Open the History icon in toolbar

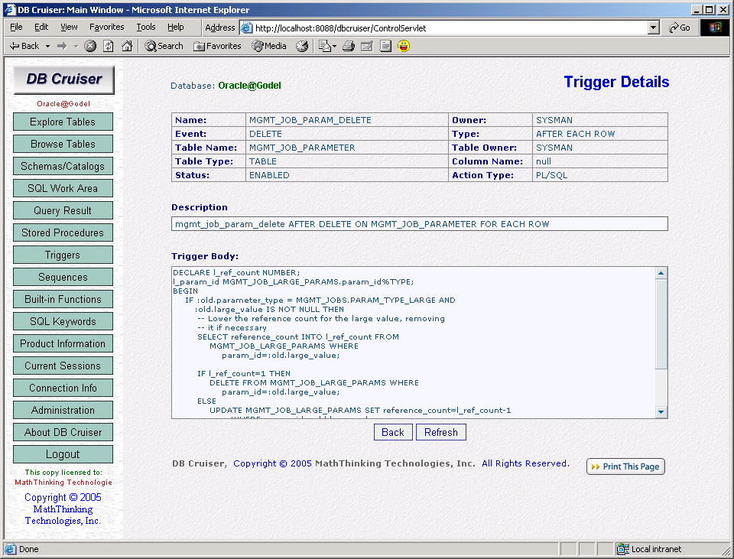point(302,46)
